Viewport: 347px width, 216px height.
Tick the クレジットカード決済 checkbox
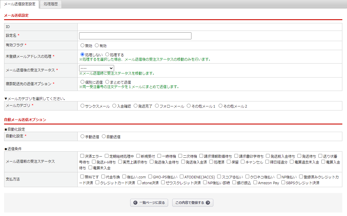coord(97,182)
